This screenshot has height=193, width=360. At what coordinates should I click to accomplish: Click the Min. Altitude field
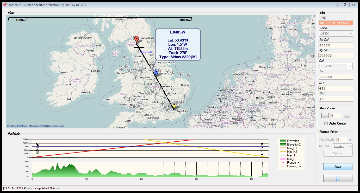[342, 140]
